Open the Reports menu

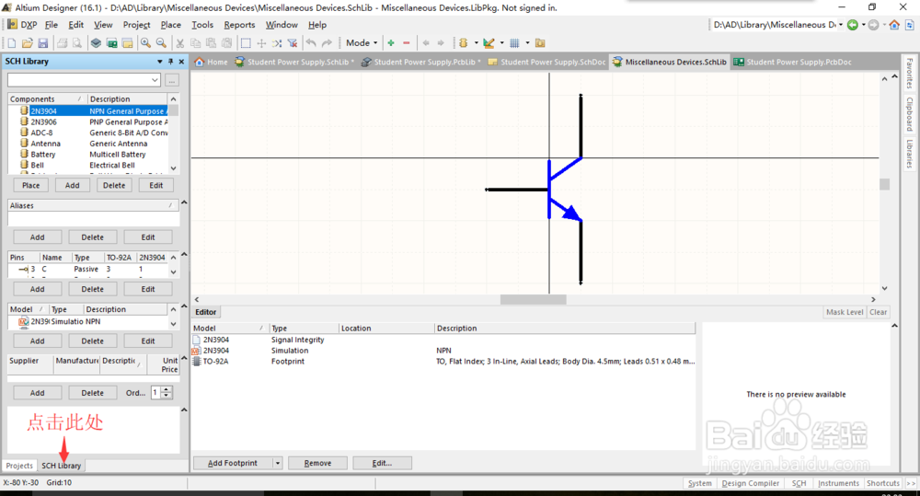pos(239,25)
